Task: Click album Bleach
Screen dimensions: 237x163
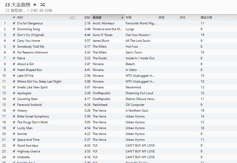Action: (x=130, y=64)
